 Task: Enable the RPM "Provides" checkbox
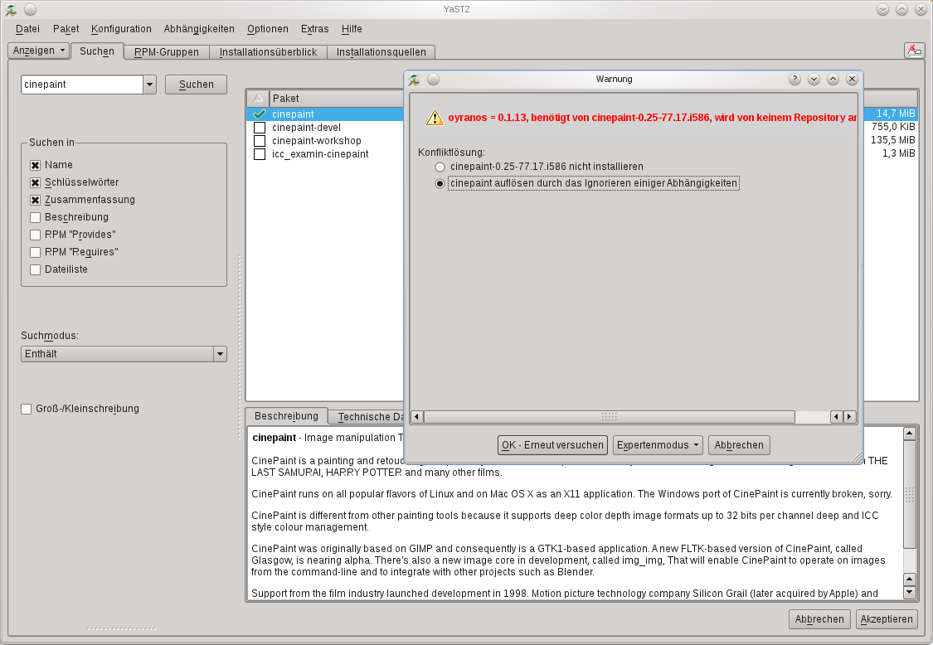(x=35, y=235)
